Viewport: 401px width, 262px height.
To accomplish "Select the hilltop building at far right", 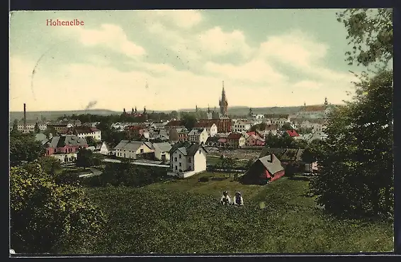I will (315, 108).
